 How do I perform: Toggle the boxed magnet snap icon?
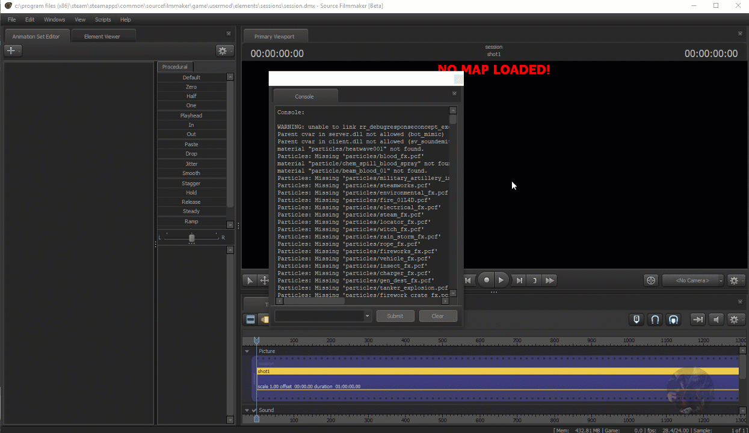[674, 319]
